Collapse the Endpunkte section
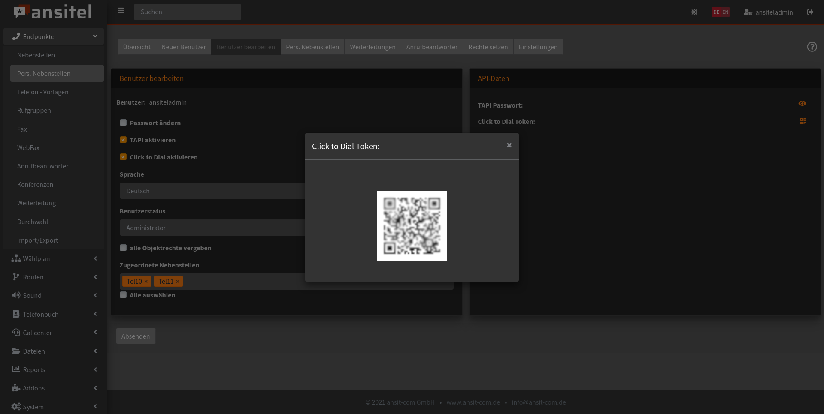The image size is (824, 414). tap(95, 36)
